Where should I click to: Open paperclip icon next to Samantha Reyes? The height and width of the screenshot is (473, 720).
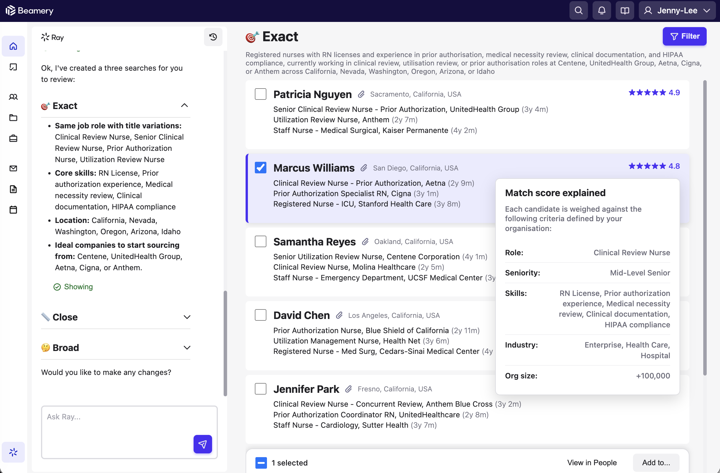point(365,242)
